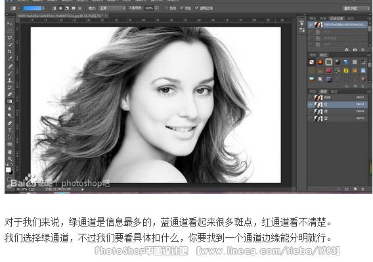This screenshot has width=373, height=262.
Task: Choose radial gradient style button
Action: click(60, 8)
